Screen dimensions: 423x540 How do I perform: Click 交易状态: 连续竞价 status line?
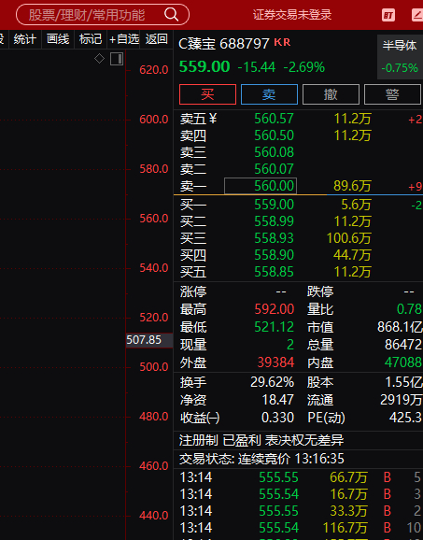tap(261, 459)
